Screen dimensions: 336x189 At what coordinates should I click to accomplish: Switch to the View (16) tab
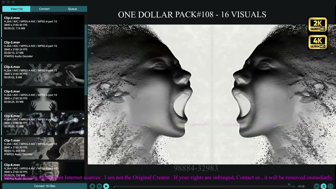tap(16, 9)
